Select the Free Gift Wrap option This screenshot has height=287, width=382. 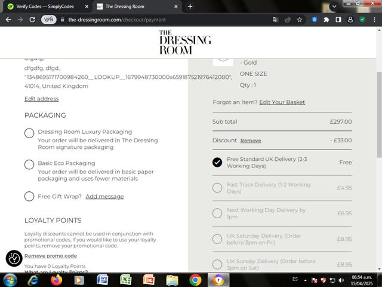(29, 196)
